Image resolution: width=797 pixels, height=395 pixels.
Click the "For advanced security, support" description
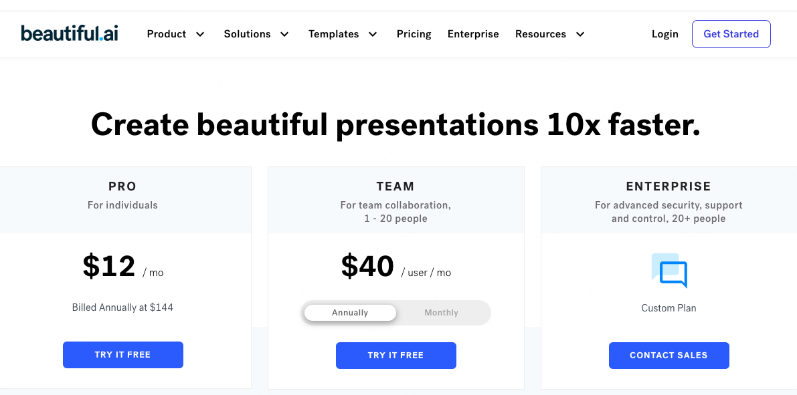point(669,205)
